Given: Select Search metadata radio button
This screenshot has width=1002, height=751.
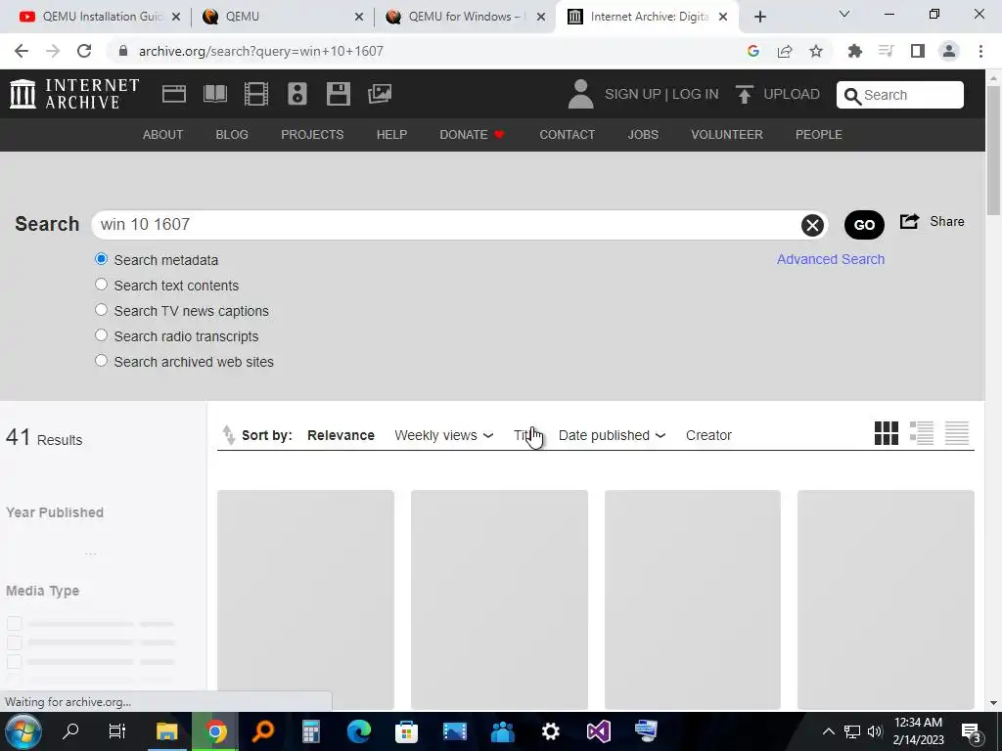Looking at the screenshot, I should pos(101,259).
